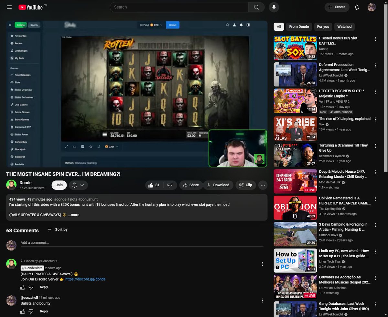Click Add a comment field

[142, 243]
